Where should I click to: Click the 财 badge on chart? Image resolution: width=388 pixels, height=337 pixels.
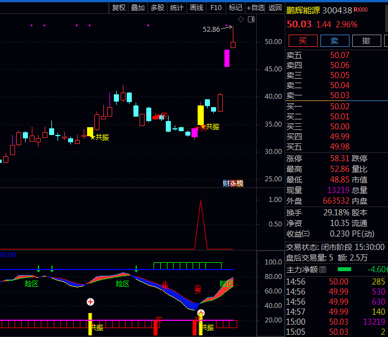pos(226,184)
